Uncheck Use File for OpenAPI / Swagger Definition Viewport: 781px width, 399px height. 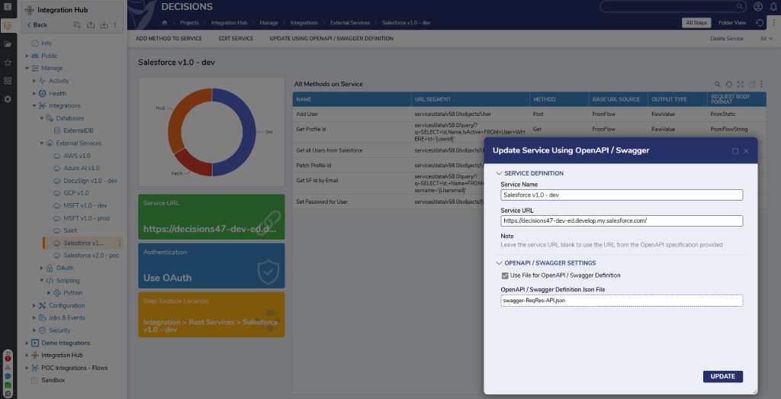(x=505, y=275)
